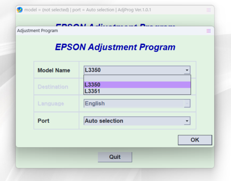Click the AdjProg app icon in title bar
The height and width of the screenshot is (181, 231).
tap(20, 10)
